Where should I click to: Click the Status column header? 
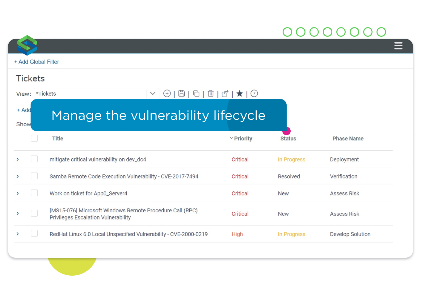pyautogui.click(x=288, y=139)
